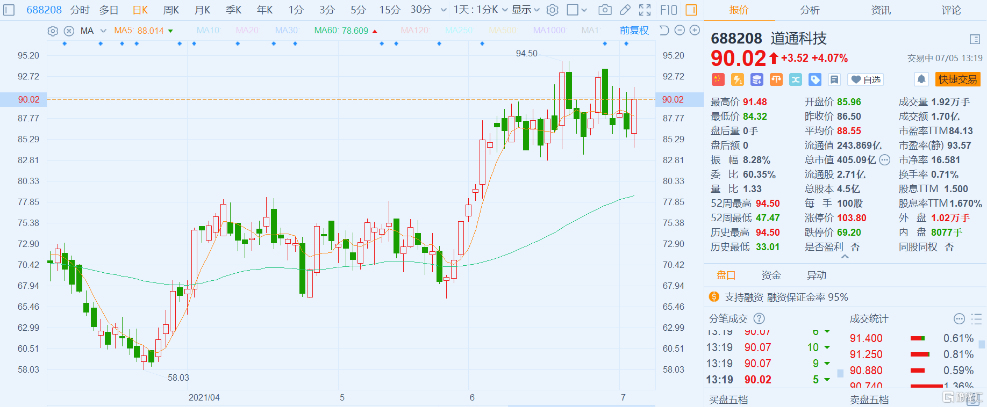Select the 资金 sub-tab
Image resolution: width=987 pixels, height=407 pixels.
click(x=771, y=275)
